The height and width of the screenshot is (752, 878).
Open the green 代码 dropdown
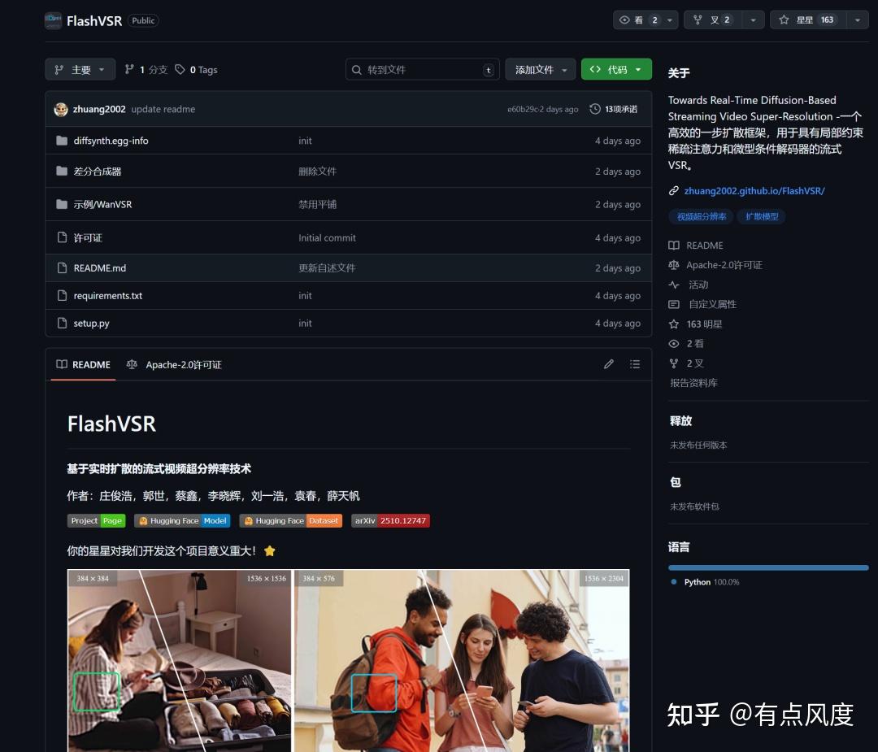point(616,69)
